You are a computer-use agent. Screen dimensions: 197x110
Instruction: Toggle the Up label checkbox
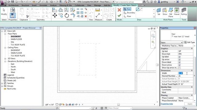click(x=179, y=57)
